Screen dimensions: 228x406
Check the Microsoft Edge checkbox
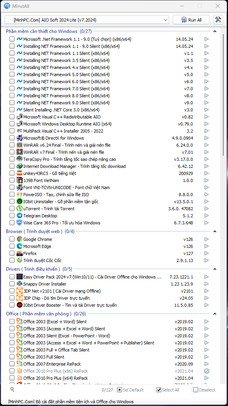coord(12,246)
